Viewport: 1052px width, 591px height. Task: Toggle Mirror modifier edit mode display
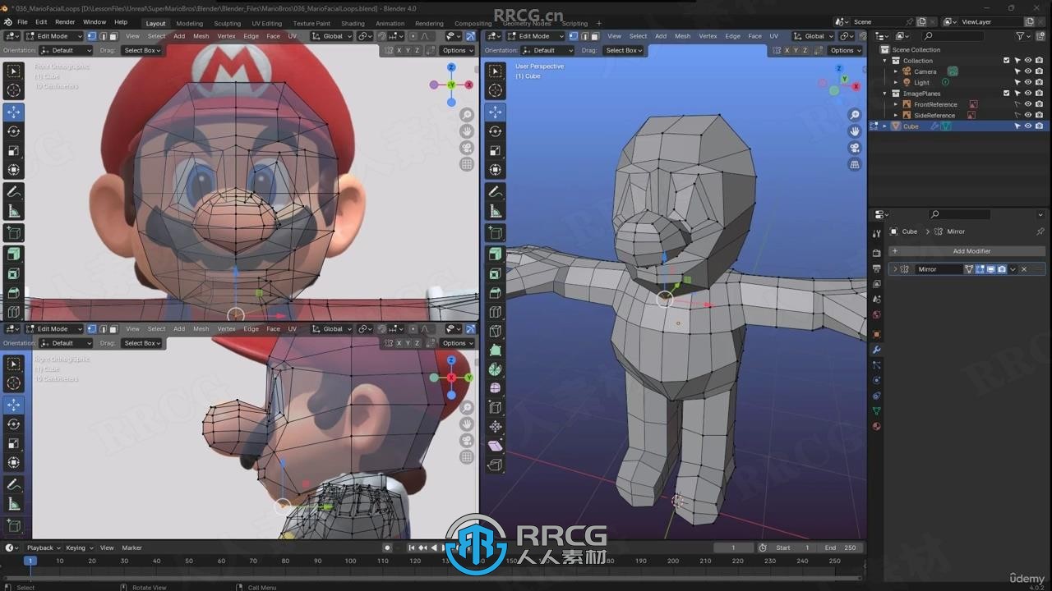980,269
